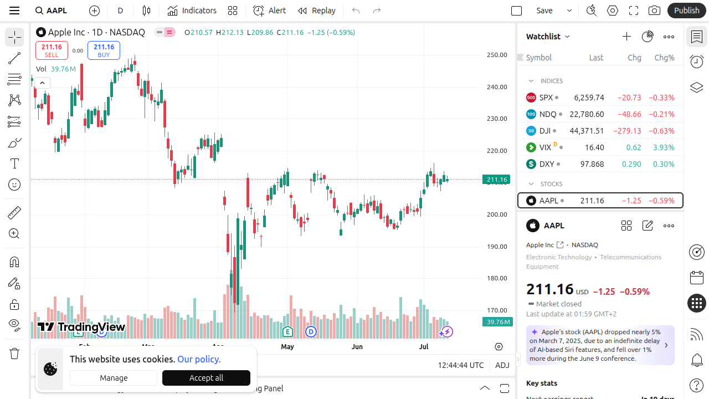709x399 pixels.
Task: Open the chart layout grid icon
Action: tap(233, 11)
